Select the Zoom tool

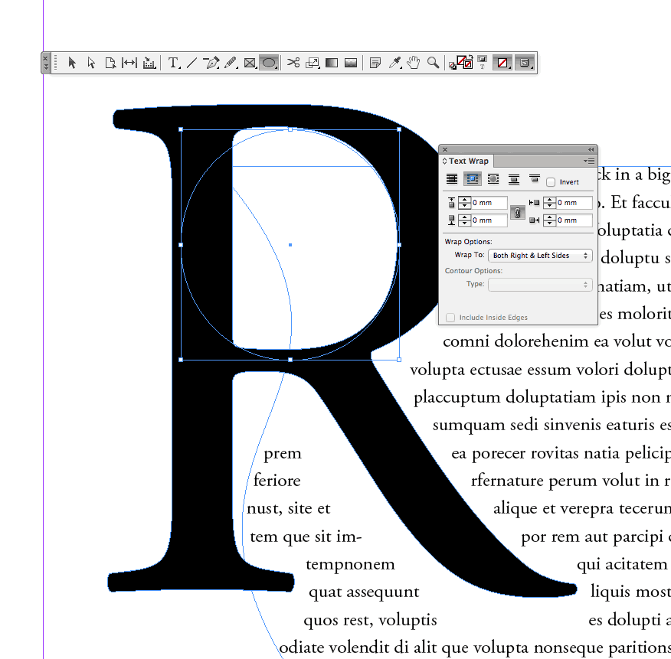tap(433, 63)
